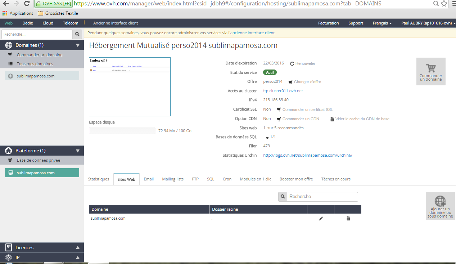456x264 pixels.
Task: Click the cart icon for Commander un domaine
Action: coord(10,55)
